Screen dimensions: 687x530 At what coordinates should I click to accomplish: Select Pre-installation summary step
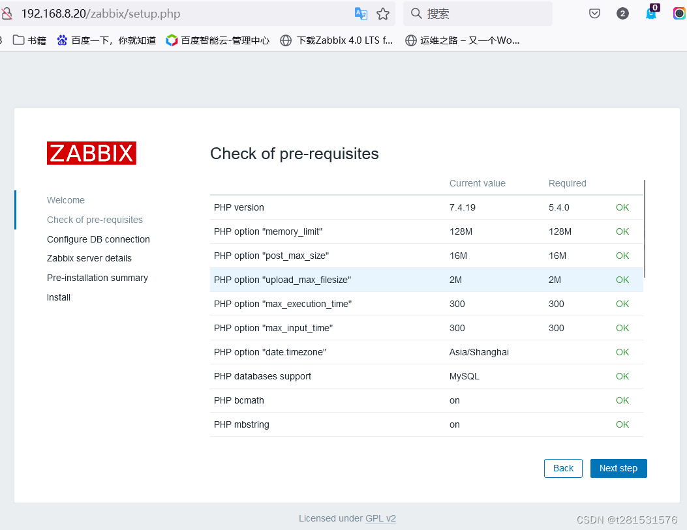tap(97, 278)
